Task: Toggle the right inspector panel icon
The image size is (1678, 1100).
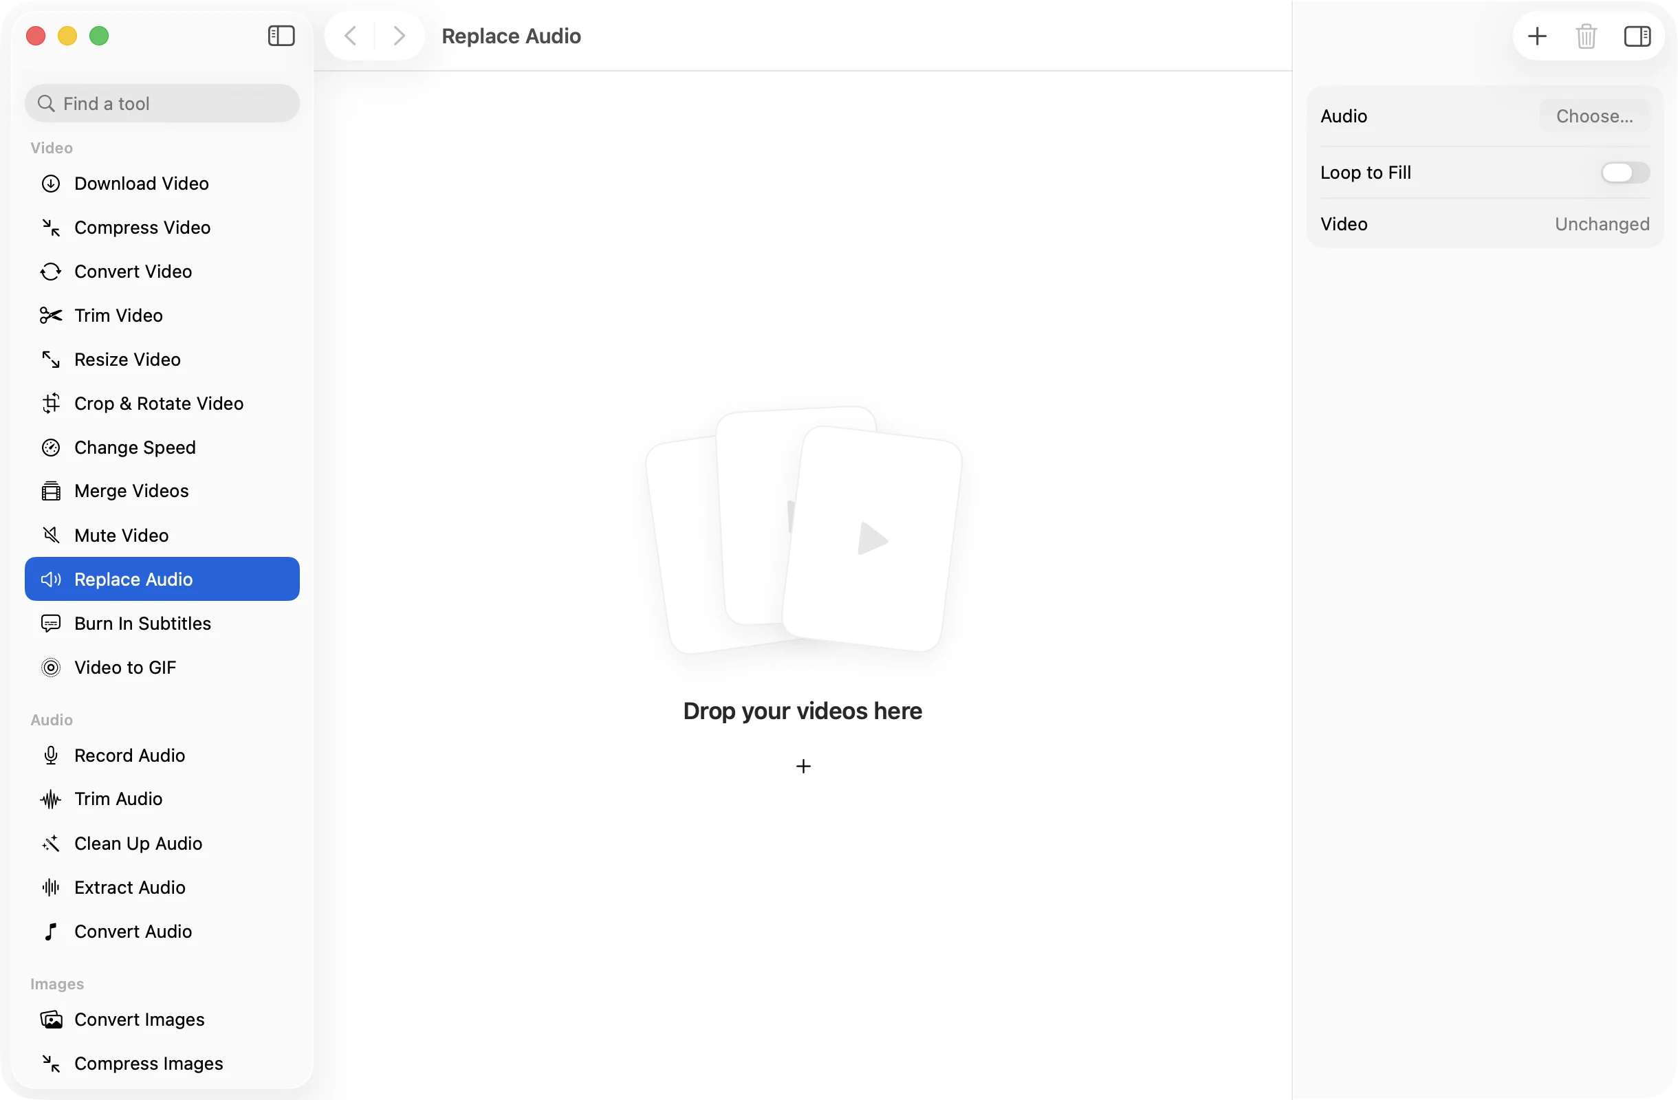Action: click(1637, 36)
